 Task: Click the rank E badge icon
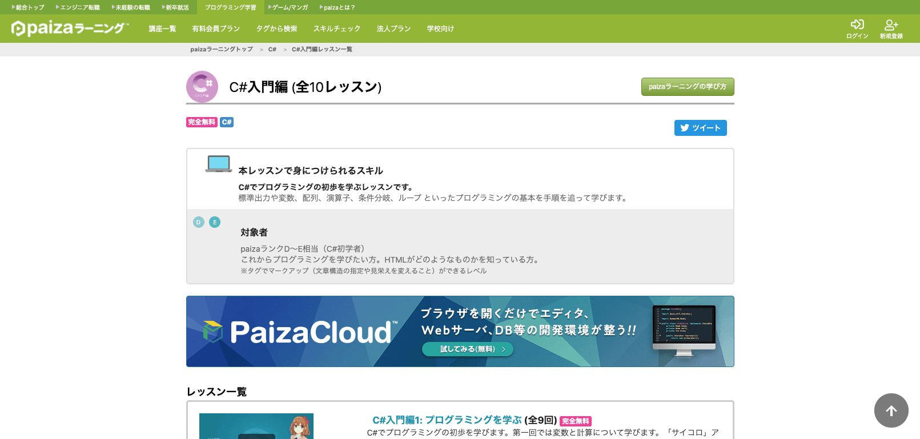coord(215,222)
